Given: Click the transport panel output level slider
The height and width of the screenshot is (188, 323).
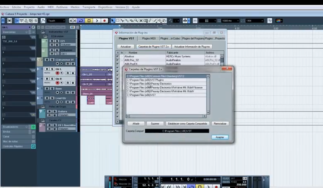Looking at the screenshot, I should 264,182.
